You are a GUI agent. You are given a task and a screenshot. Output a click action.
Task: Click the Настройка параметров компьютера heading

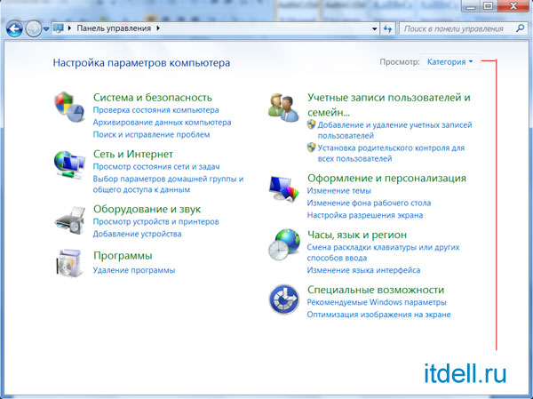point(141,63)
